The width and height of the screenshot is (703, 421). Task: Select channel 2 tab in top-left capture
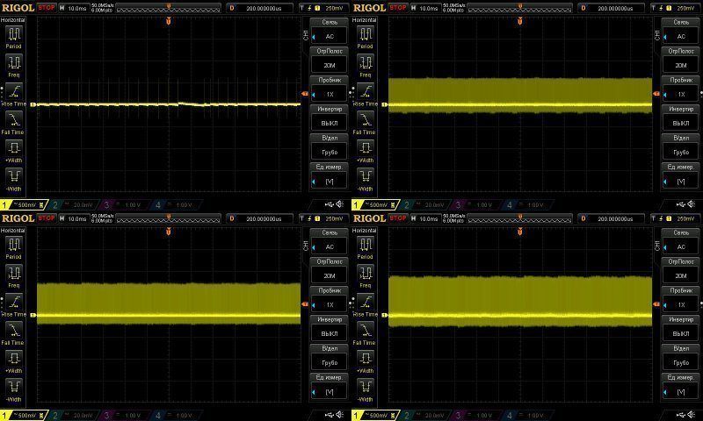(x=74, y=205)
